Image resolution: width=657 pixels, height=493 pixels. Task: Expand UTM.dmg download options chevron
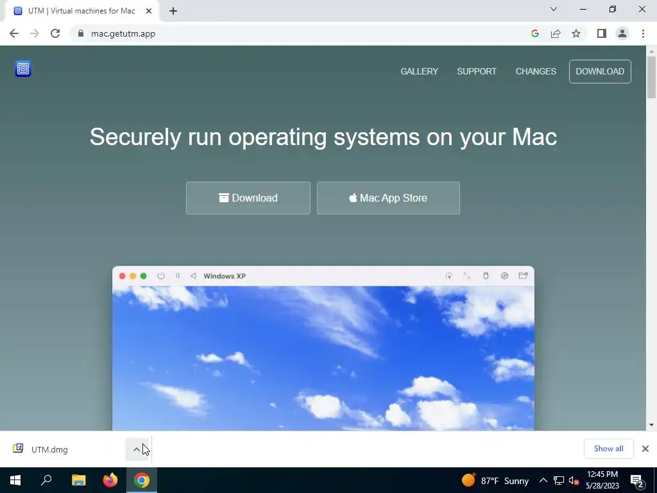coord(136,449)
